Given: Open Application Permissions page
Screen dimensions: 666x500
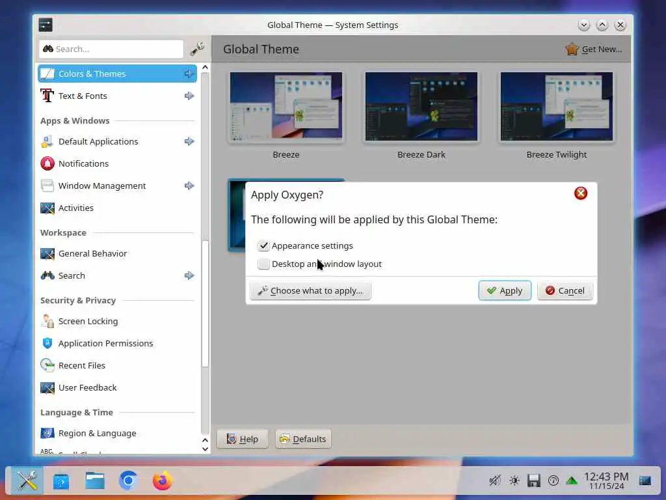Looking at the screenshot, I should 117,343.
